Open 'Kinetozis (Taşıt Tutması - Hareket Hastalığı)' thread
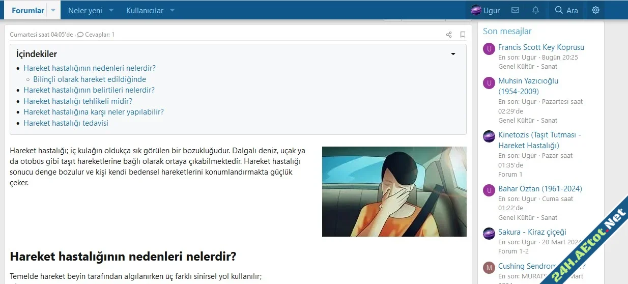628x284 pixels. tap(539, 140)
